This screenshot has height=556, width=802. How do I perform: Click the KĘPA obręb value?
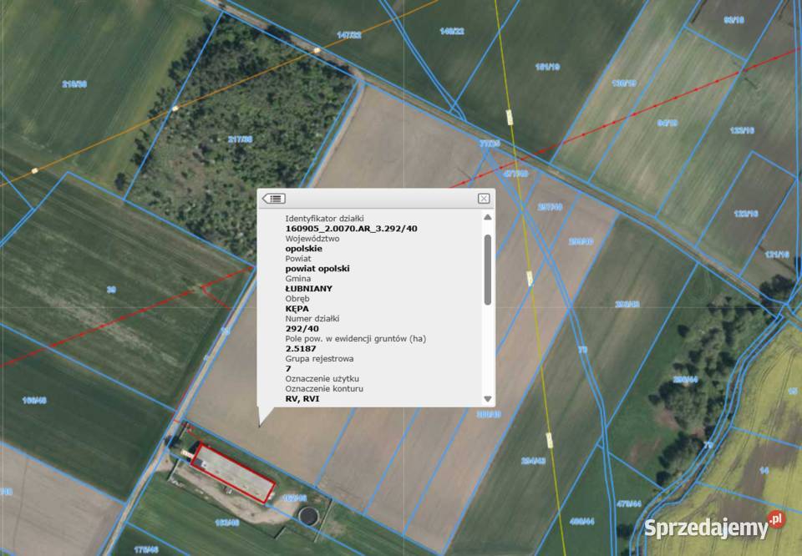point(297,309)
